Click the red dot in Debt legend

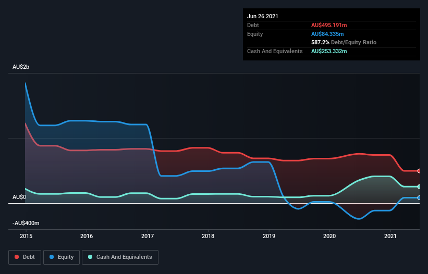(x=17, y=257)
